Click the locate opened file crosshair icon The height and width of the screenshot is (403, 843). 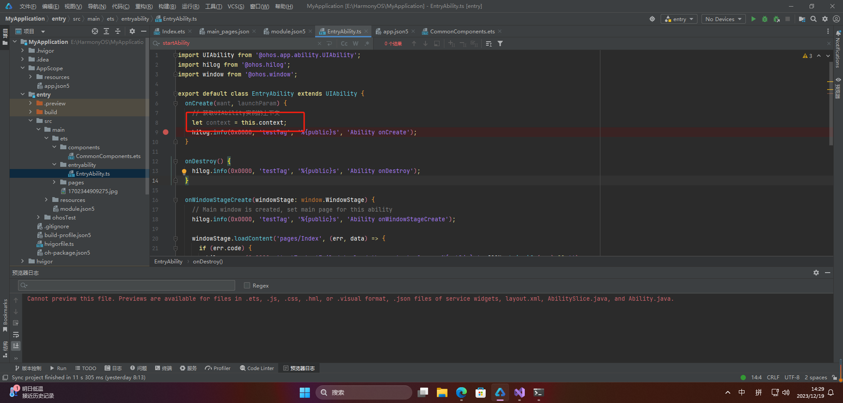(95, 31)
